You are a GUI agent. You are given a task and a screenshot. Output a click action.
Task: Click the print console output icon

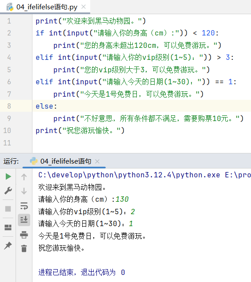point(24,235)
